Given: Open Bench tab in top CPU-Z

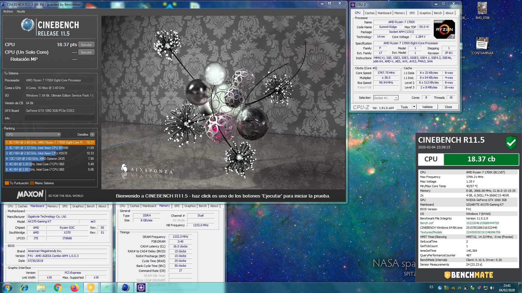Looking at the screenshot, I should click(438, 13).
